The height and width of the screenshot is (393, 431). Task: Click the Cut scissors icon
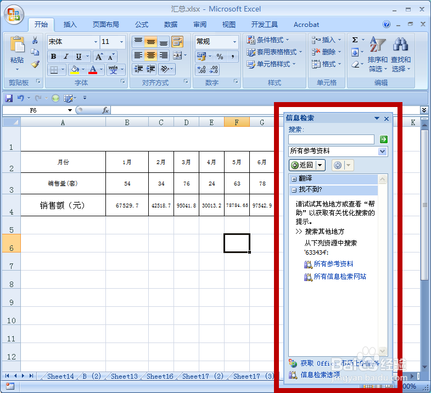coord(35,41)
